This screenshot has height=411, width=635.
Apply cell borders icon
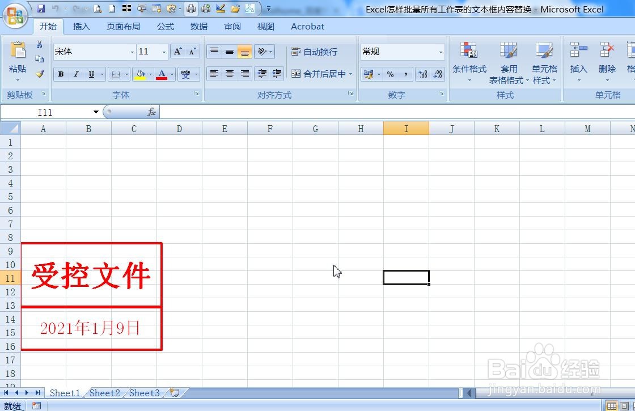pyautogui.click(x=116, y=74)
